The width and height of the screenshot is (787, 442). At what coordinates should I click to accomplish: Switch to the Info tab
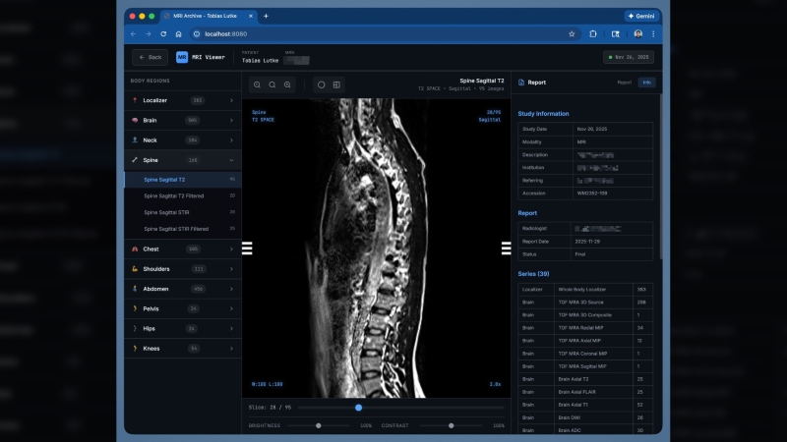[646, 83]
